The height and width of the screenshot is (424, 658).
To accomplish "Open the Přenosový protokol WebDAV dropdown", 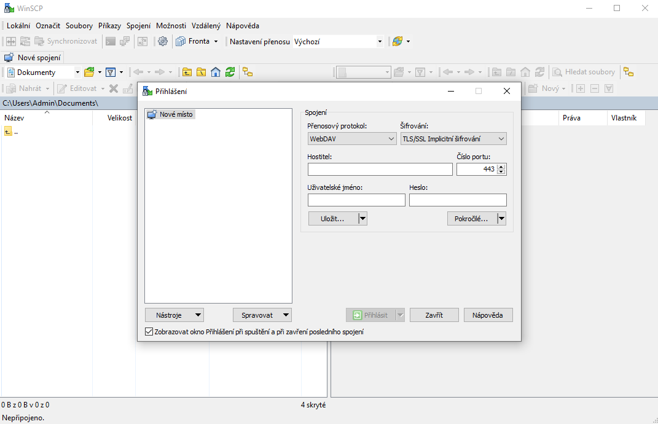I will (352, 138).
